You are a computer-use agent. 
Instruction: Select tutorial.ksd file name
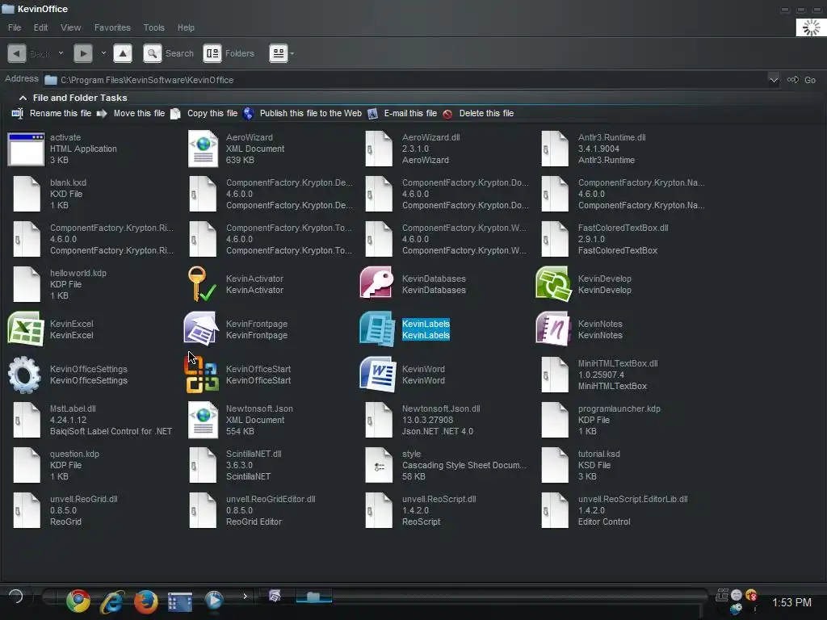598,454
